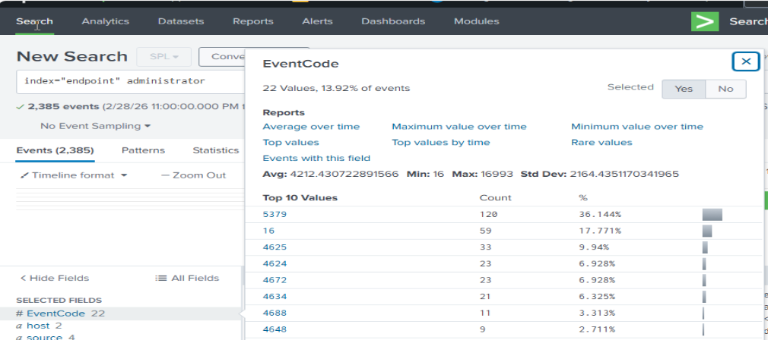
Task: Open Average over time report
Action: pos(311,127)
